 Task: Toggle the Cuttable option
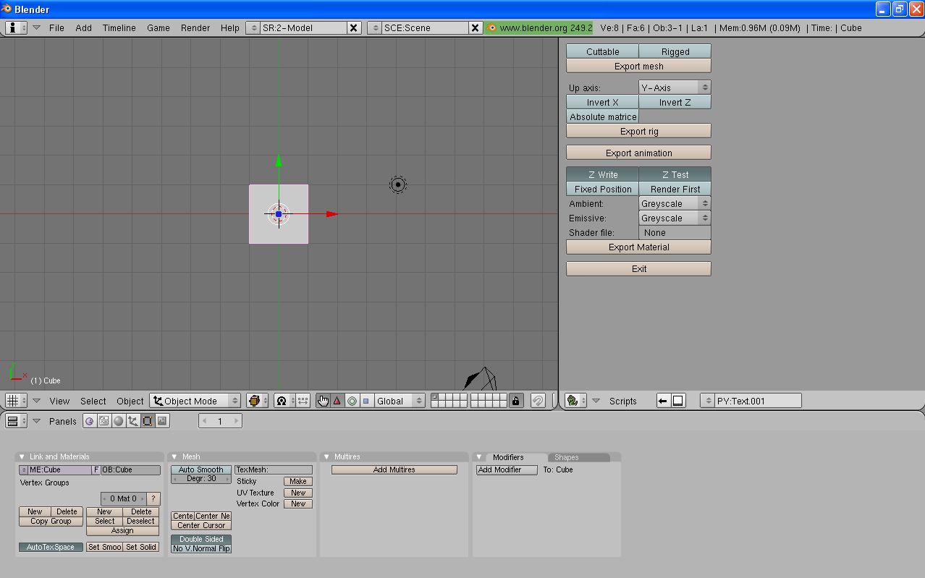coord(602,51)
